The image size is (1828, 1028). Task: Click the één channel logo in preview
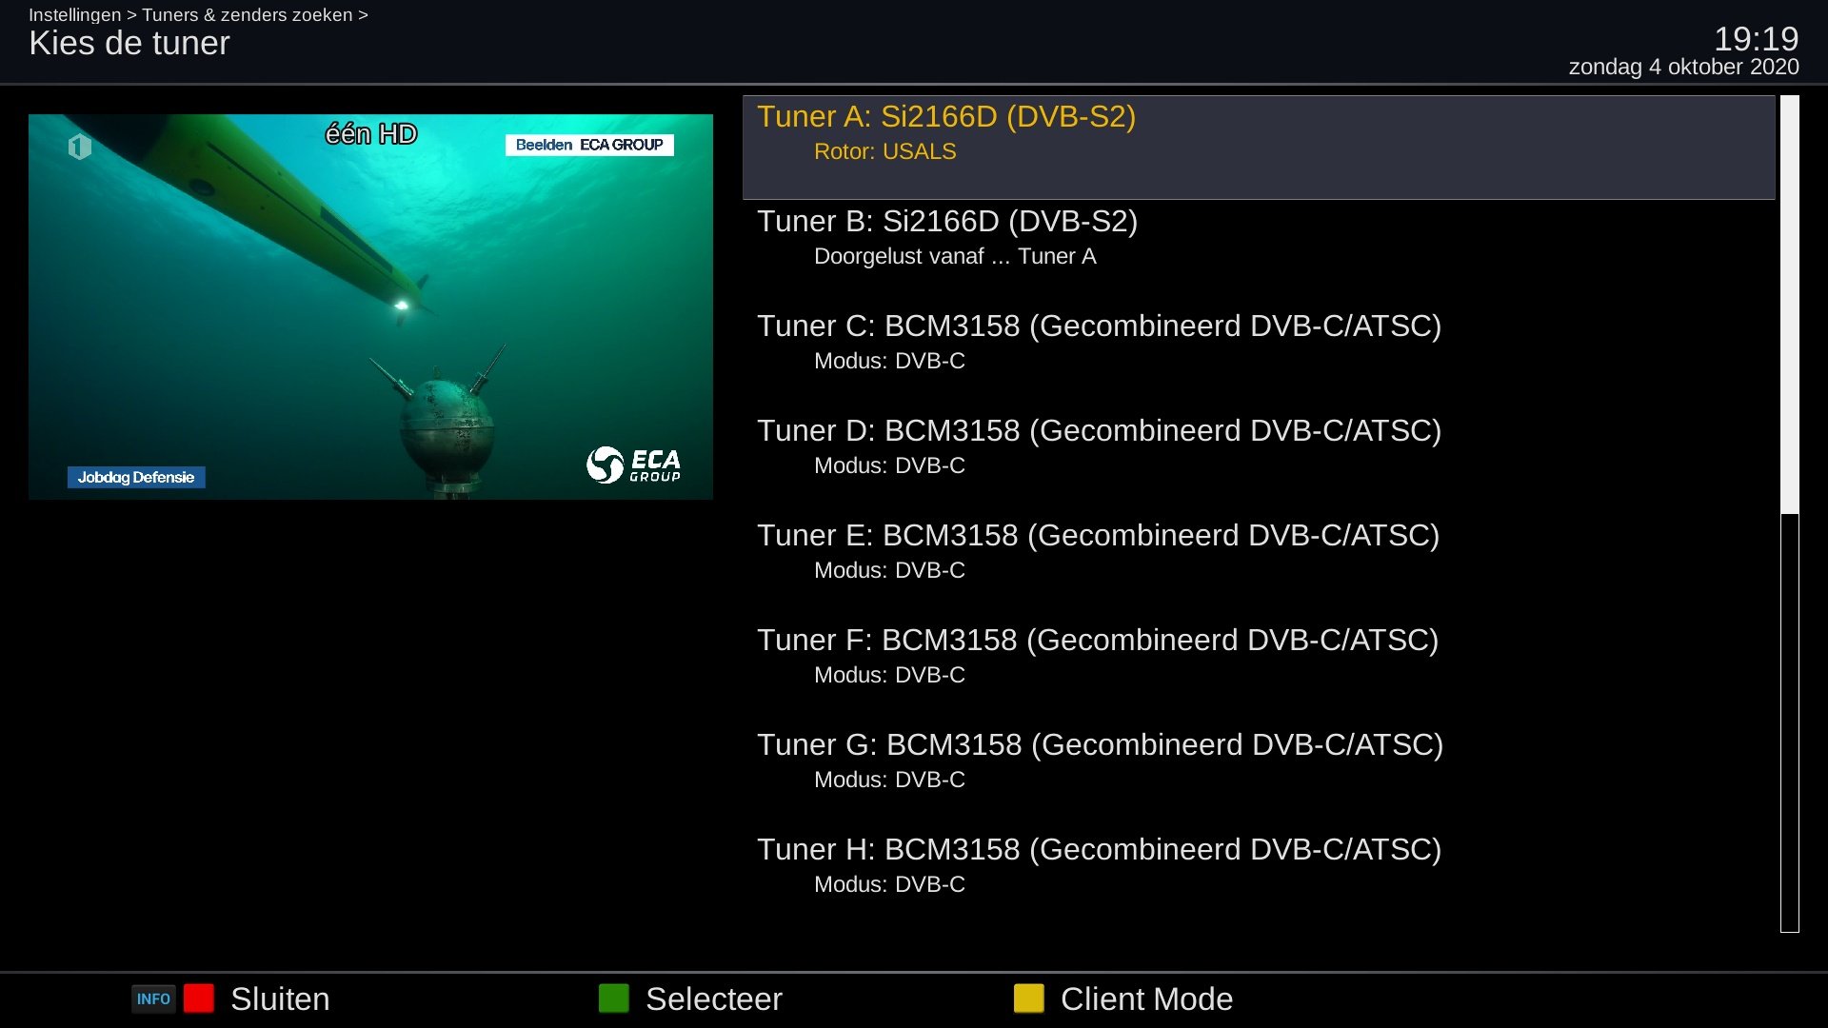click(x=80, y=147)
